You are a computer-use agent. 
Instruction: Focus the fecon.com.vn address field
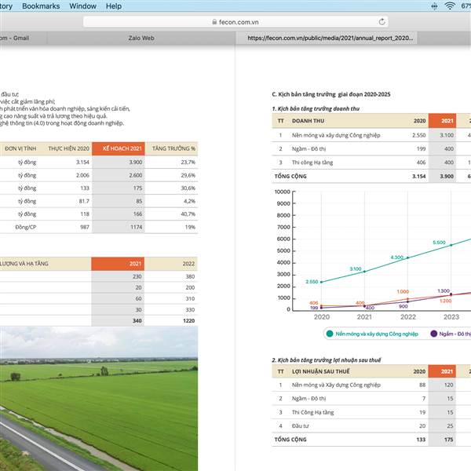click(x=235, y=22)
